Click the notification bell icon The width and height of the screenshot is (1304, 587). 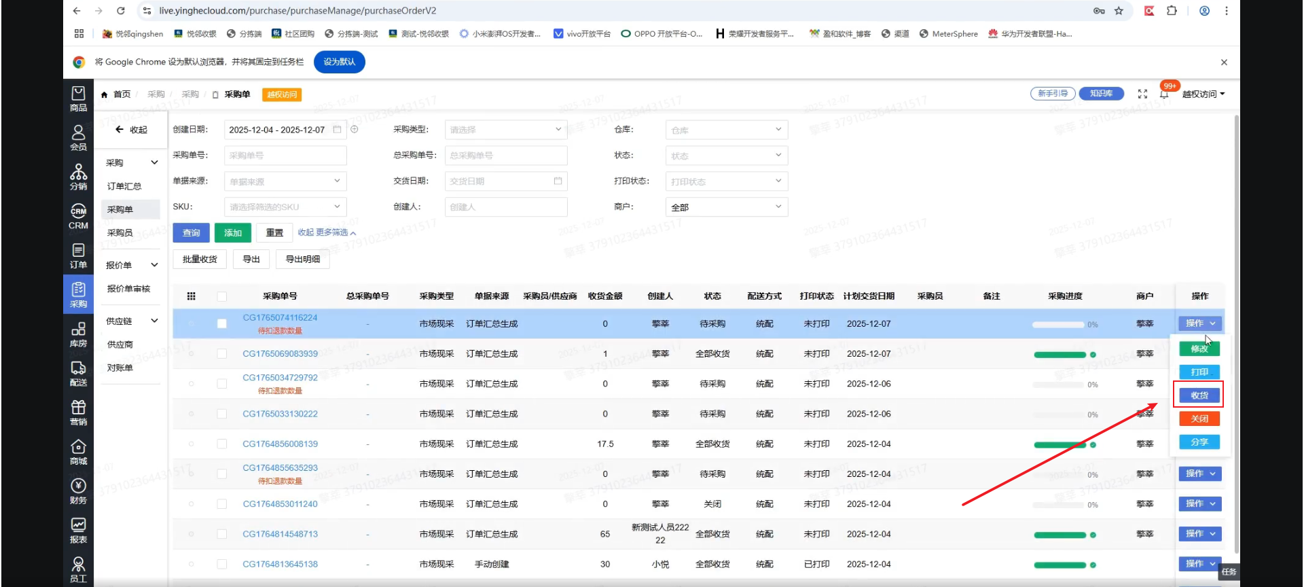coord(1164,94)
